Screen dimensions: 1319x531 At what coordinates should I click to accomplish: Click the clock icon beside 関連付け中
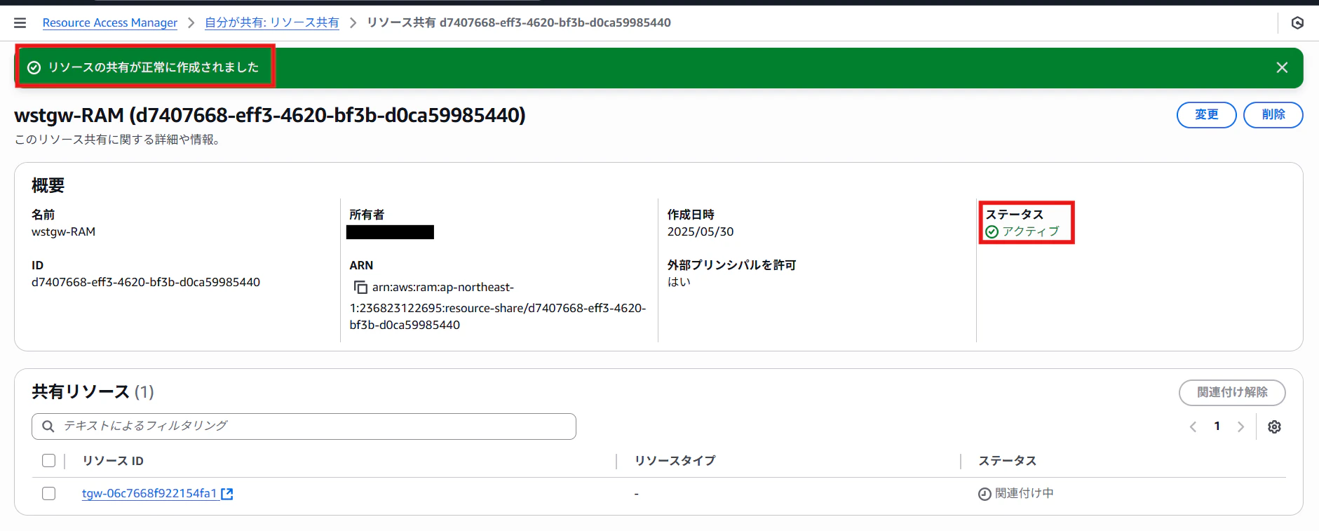pyautogui.click(x=985, y=494)
